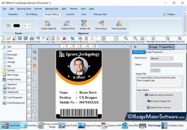Switch to the Symbols ribbon tab
Screen dimensions: 187x130
[x=70, y=14]
